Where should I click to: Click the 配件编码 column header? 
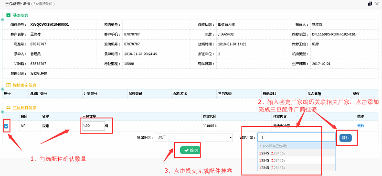tap(135, 94)
